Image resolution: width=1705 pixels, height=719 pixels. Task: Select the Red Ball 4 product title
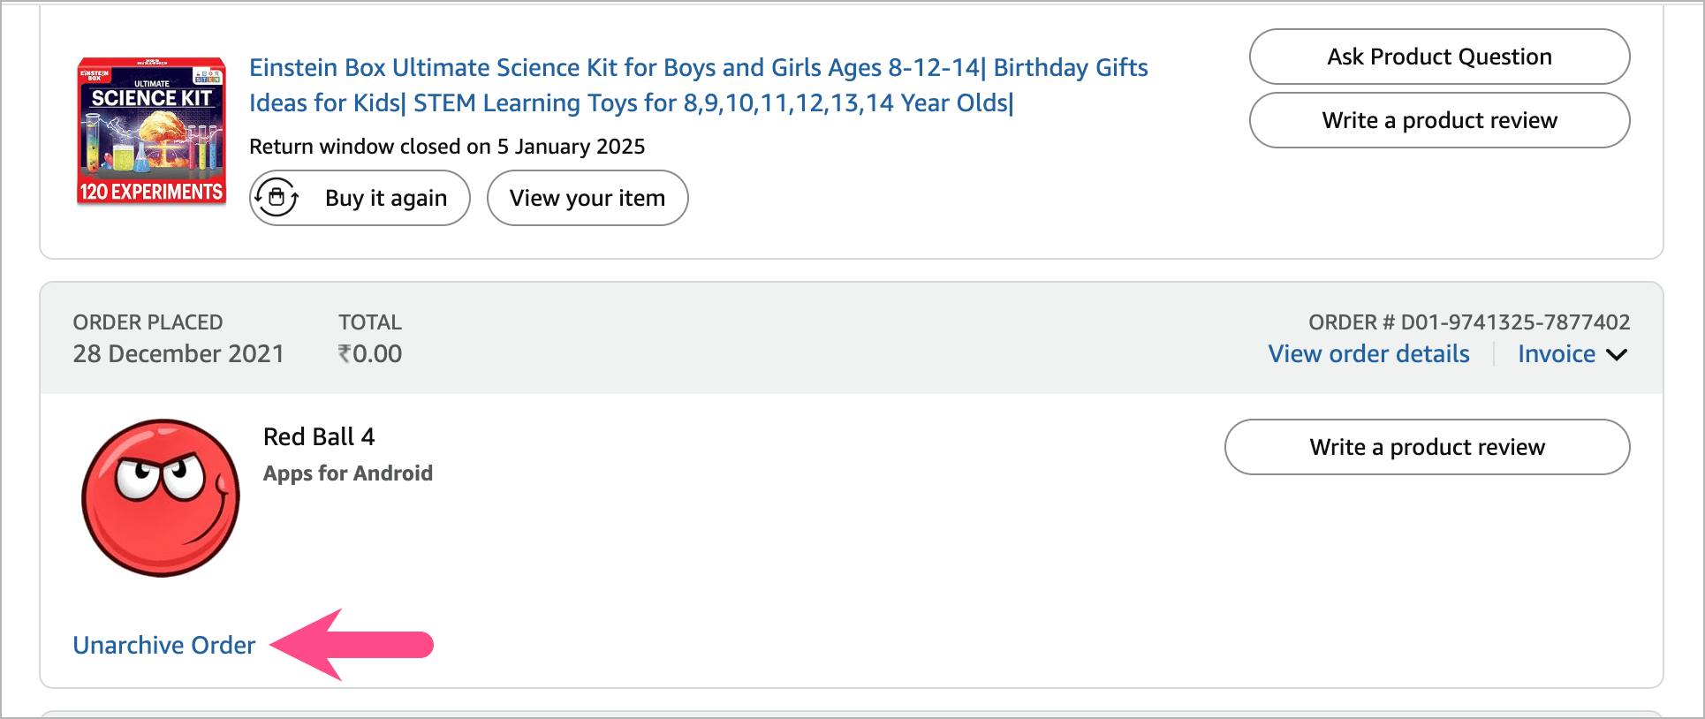click(319, 436)
